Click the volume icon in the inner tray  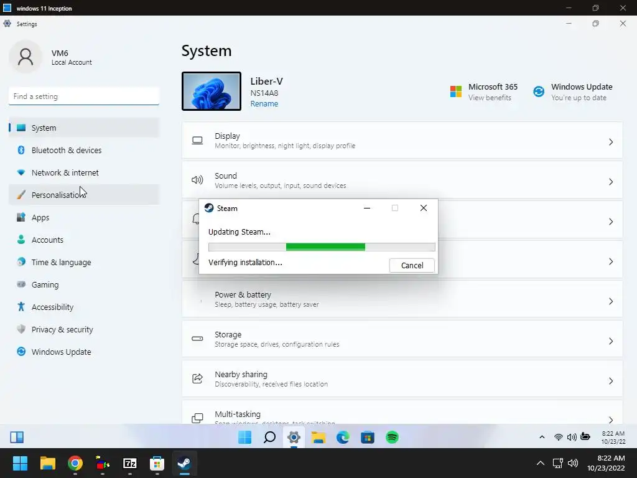pos(572,437)
